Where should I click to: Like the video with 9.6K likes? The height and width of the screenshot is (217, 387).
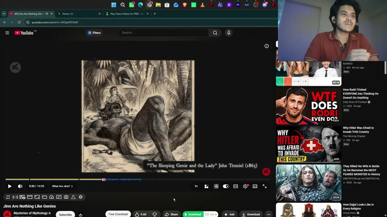tap(141, 214)
